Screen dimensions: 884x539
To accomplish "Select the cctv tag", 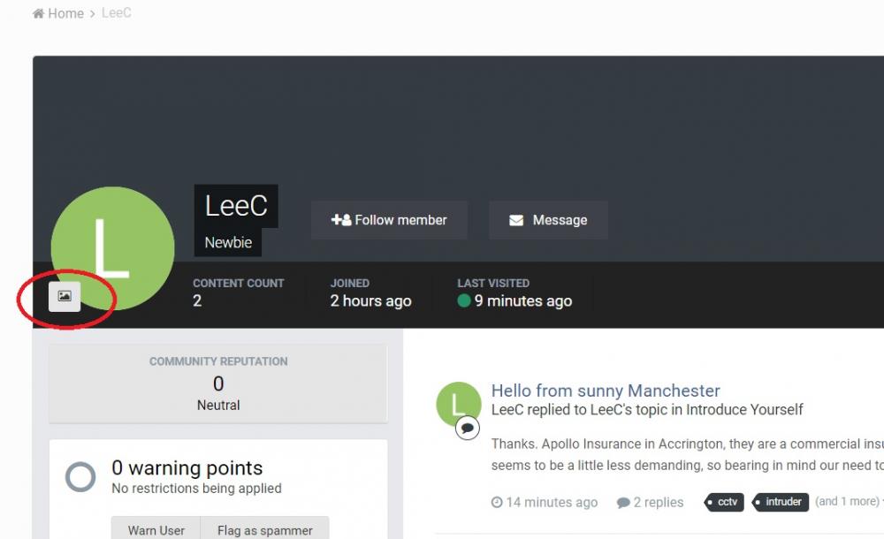I will (727, 502).
